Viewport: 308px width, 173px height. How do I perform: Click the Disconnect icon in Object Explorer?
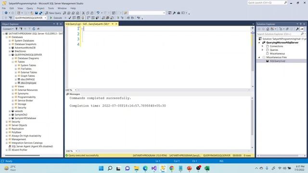pos(21,29)
